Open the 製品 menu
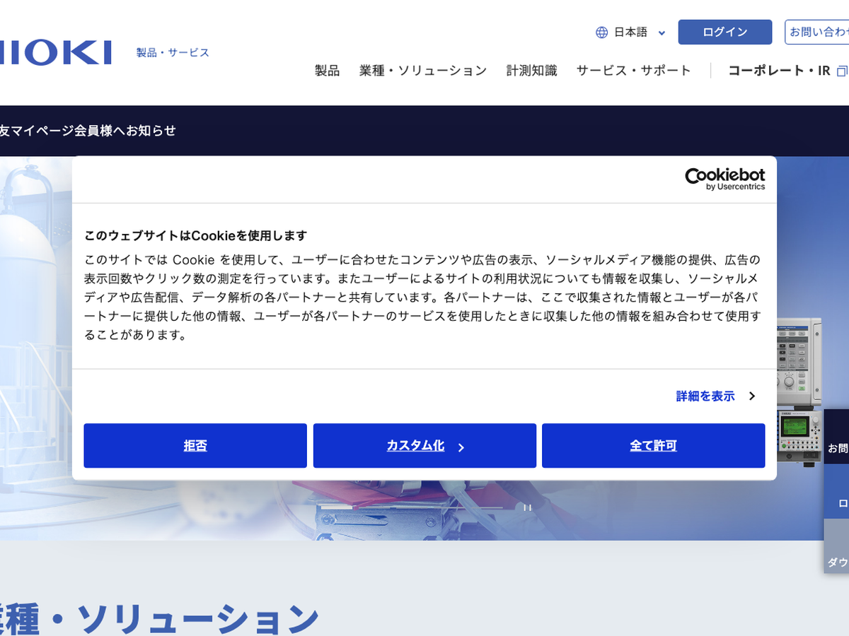Screen dimensions: 849x636 tap(327, 71)
